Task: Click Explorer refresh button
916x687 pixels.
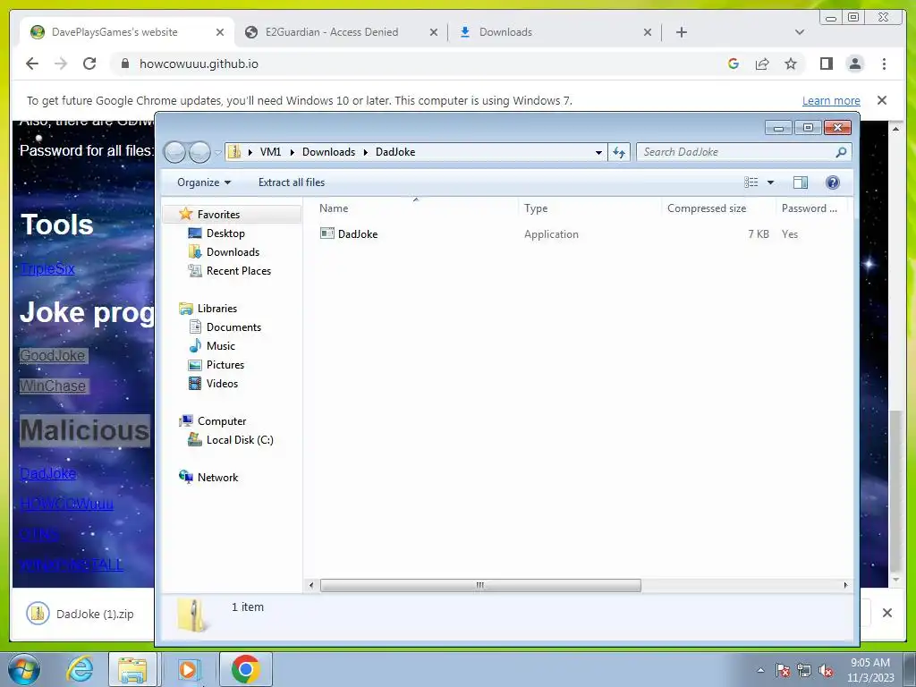Action: (619, 152)
